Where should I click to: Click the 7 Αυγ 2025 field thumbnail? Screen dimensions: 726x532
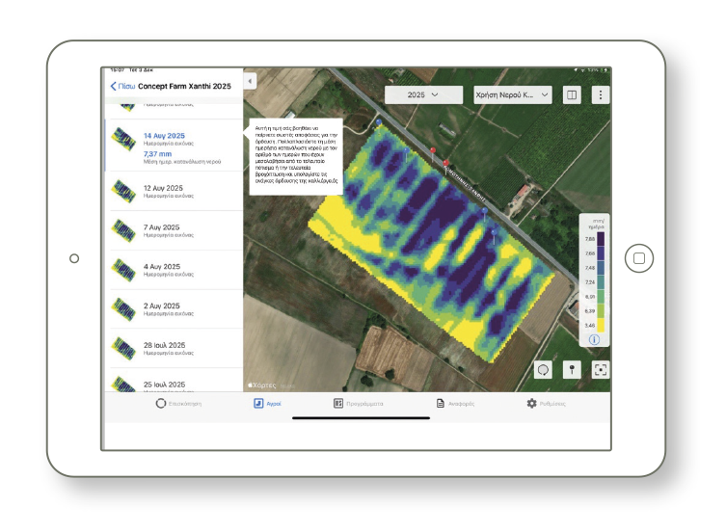pyautogui.click(x=122, y=231)
